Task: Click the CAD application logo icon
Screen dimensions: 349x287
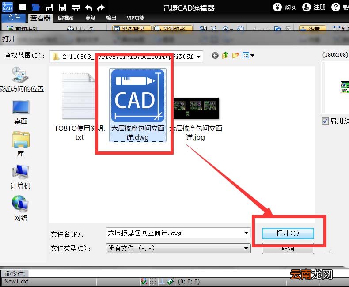Action: click(8, 7)
